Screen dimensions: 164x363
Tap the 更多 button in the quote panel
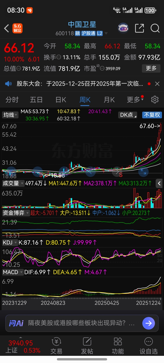tap(151, 68)
